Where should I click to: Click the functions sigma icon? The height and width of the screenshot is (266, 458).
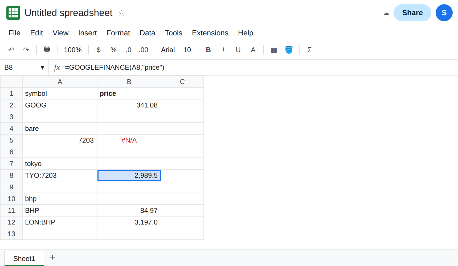pyautogui.click(x=310, y=50)
